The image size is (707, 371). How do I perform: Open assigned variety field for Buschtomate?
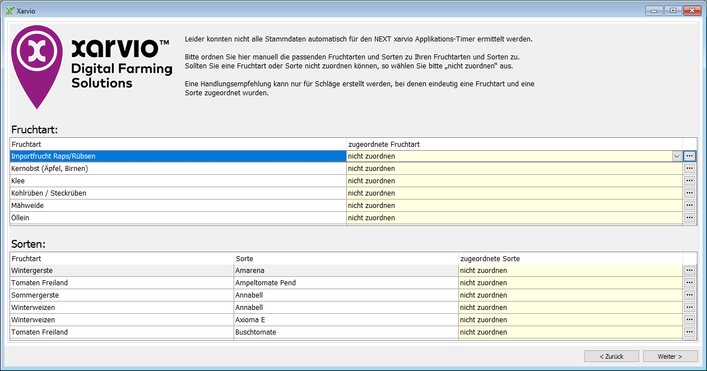coord(570,332)
